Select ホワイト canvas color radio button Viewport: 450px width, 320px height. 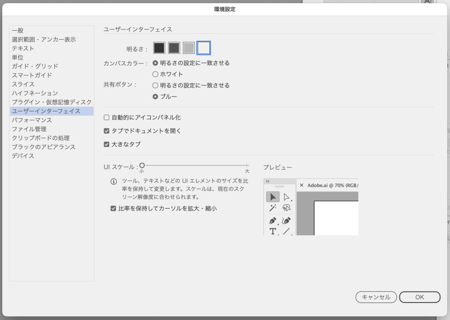(155, 74)
